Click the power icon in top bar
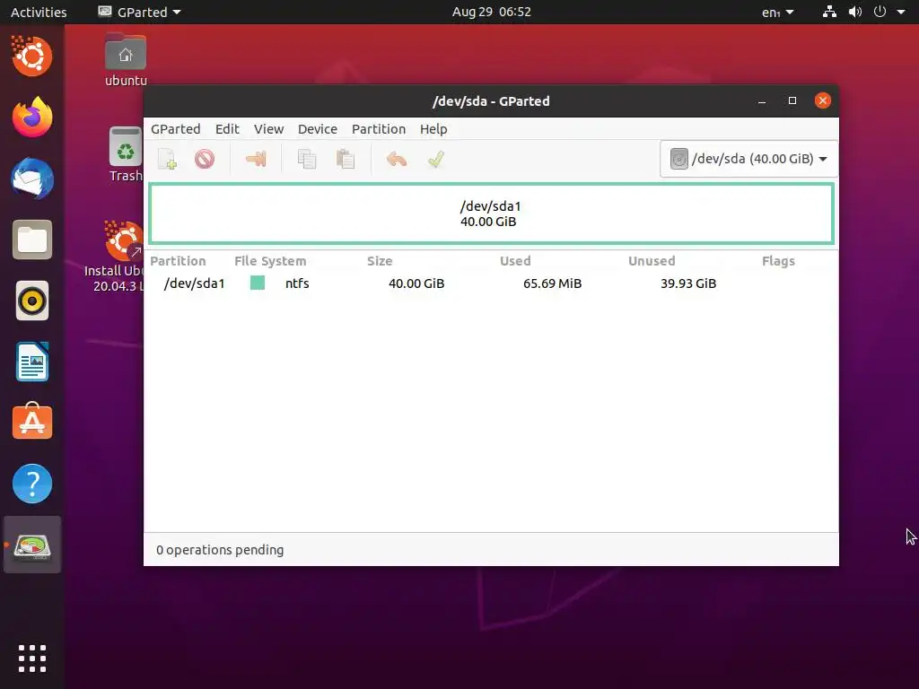The height and width of the screenshot is (689, 919). tap(880, 12)
